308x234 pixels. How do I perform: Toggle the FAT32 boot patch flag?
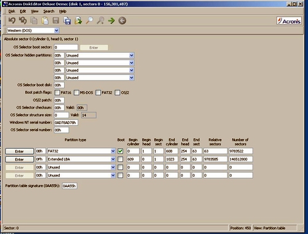click(98, 93)
